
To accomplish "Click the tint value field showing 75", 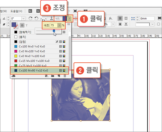I will pyautogui.click(x=54, y=25).
